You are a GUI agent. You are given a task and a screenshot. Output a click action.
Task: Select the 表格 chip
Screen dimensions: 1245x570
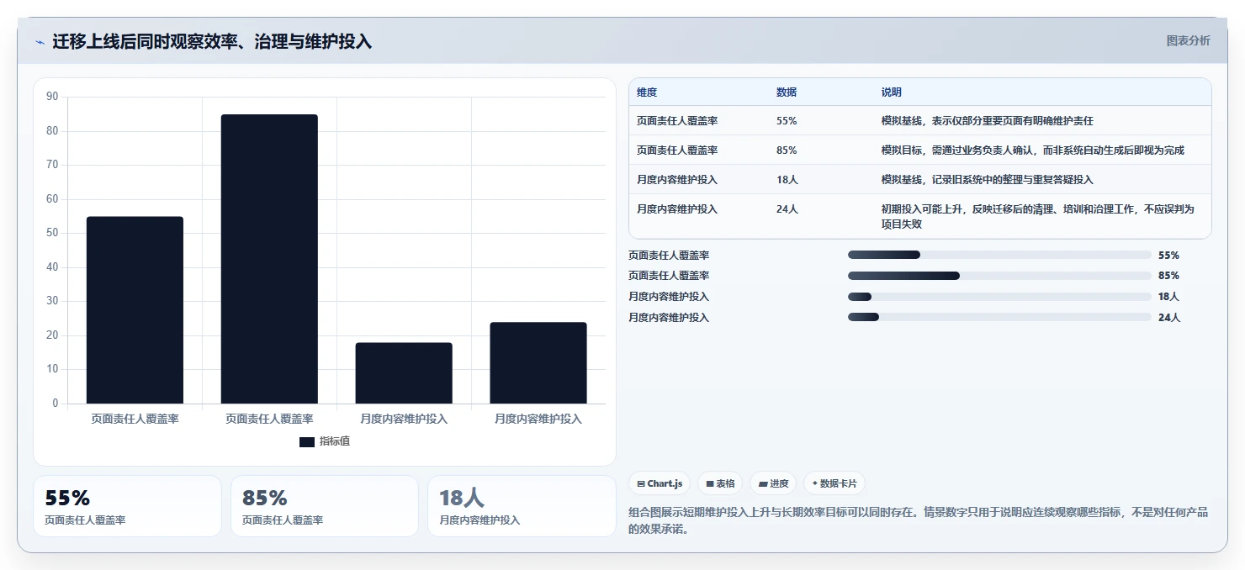720,483
